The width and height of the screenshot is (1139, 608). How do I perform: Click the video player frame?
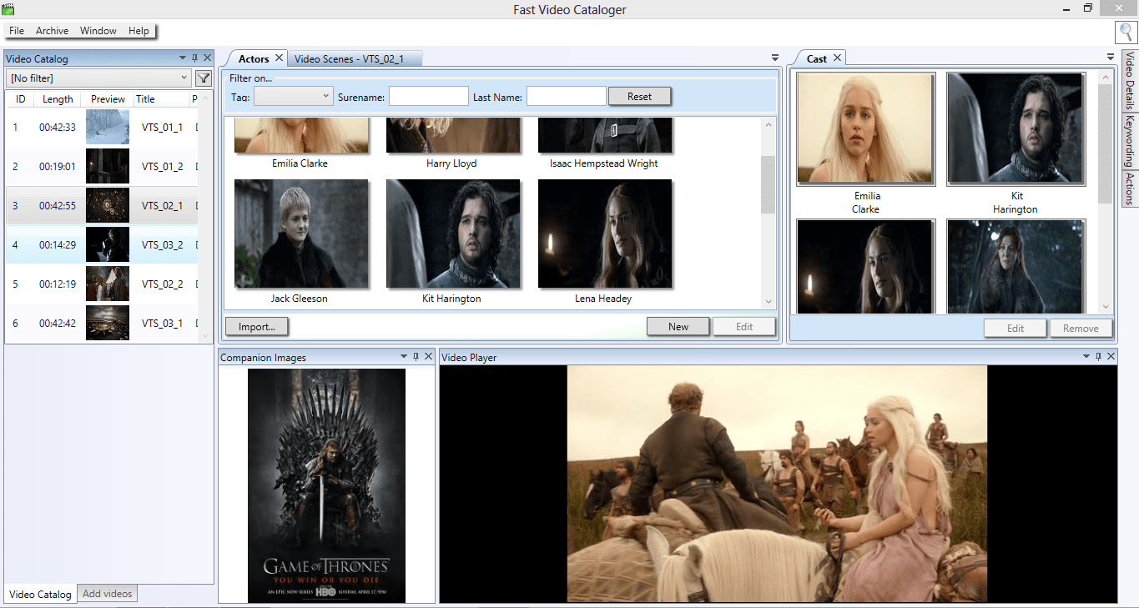(777, 484)
